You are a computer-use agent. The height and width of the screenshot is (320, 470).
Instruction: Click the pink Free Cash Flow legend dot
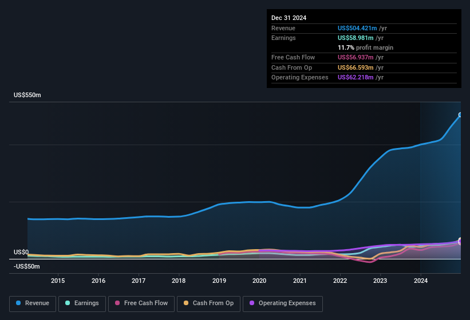coord(117,303)
